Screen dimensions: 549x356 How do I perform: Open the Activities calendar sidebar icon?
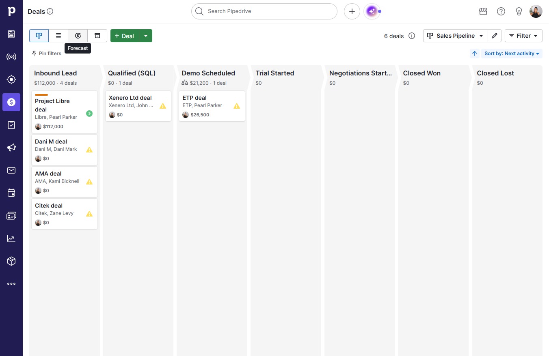click(x=11, y=193)
